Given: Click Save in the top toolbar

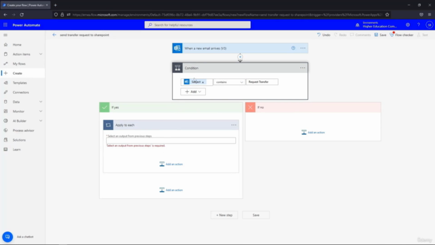Looking at the screenshot, I should (x=380, y=35).
